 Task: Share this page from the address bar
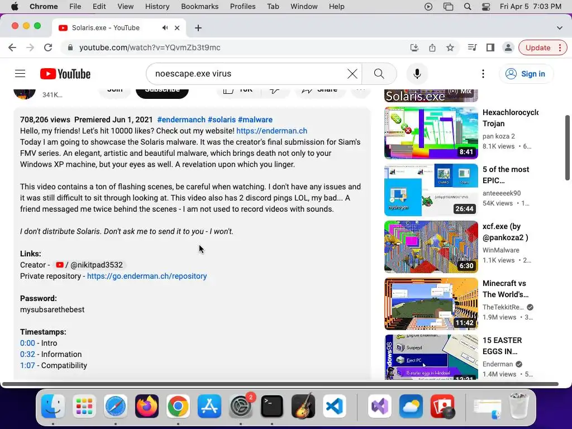[x=432, y=47]
